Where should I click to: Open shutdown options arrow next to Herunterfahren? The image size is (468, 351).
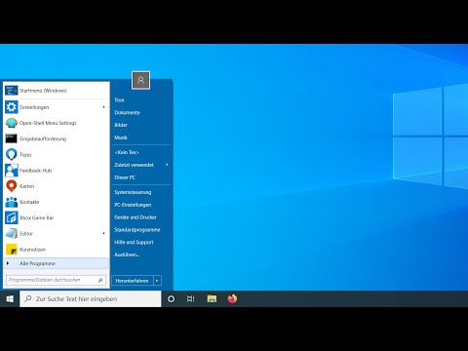click(x=157, y=281)
